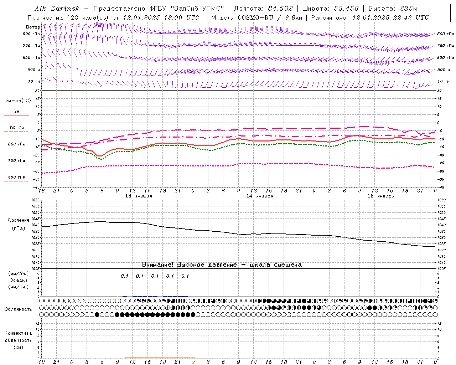Click the 850 гПа wind level label on left
The width and height of the screenshot is (456, 365).
point(31,57)
